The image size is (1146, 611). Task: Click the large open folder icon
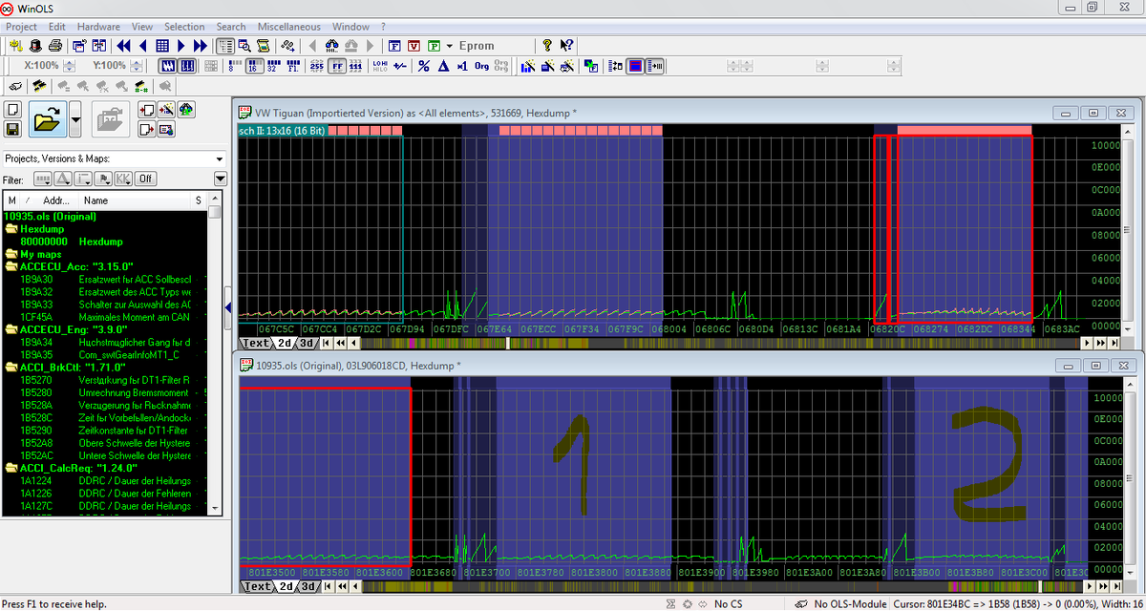click(x=48, y=119)
